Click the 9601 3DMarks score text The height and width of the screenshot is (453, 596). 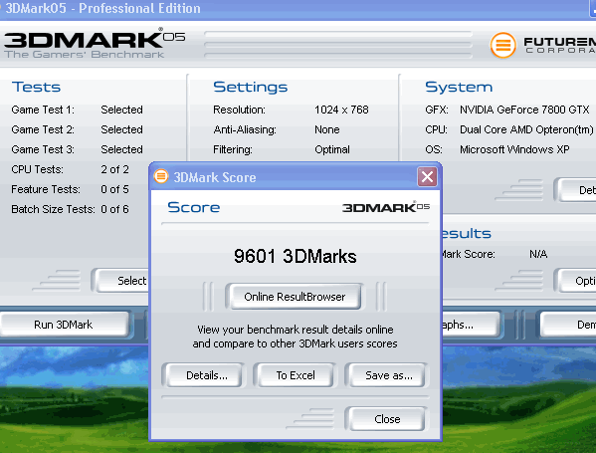tap(295, 256)
